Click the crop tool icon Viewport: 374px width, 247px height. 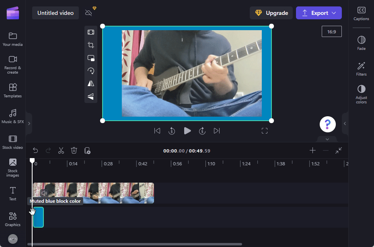click(91, 45)
